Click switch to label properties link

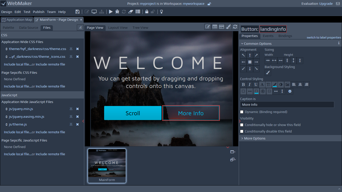coord(324,37)
